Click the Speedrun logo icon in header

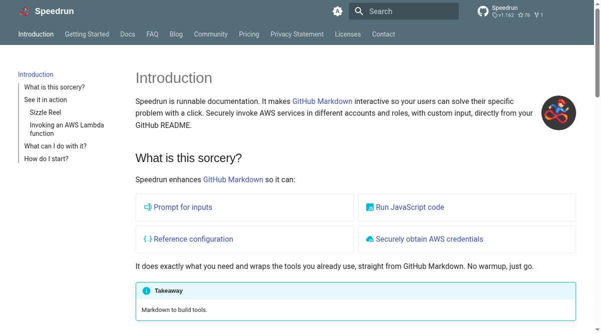pos(24,11)
